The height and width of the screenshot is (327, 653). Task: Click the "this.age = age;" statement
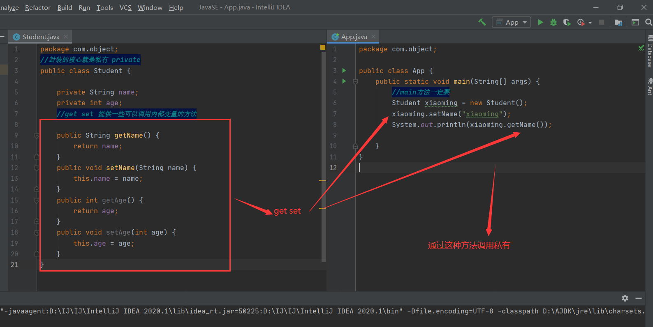point(104,244)
